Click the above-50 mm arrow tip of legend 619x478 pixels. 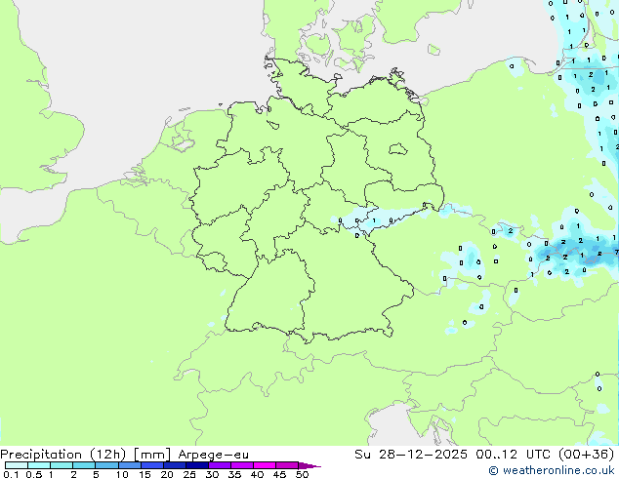tap(309, 466)
